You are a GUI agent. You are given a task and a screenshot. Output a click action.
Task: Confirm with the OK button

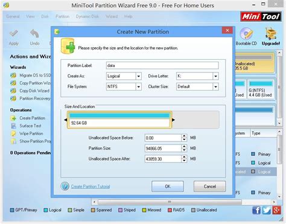pyautogui.click(x=168, y=187)
